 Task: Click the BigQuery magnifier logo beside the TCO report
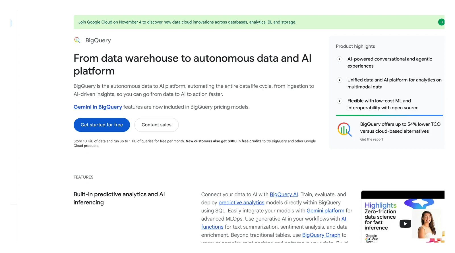click(x=345, y=129)
